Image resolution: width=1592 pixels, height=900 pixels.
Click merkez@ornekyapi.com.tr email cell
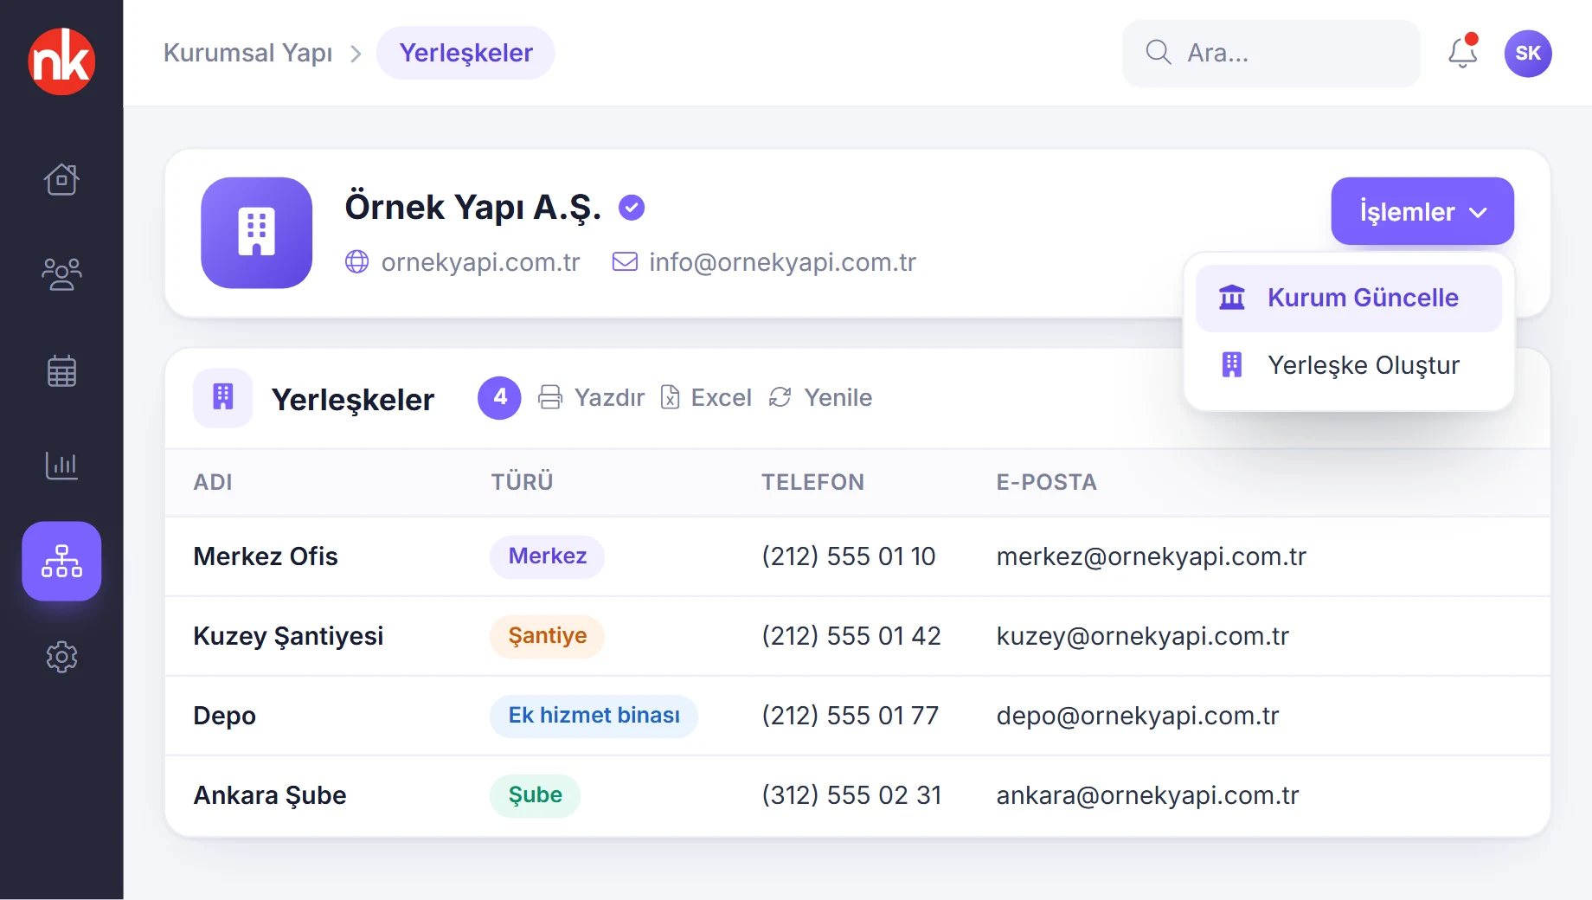tap(1151, 556)
